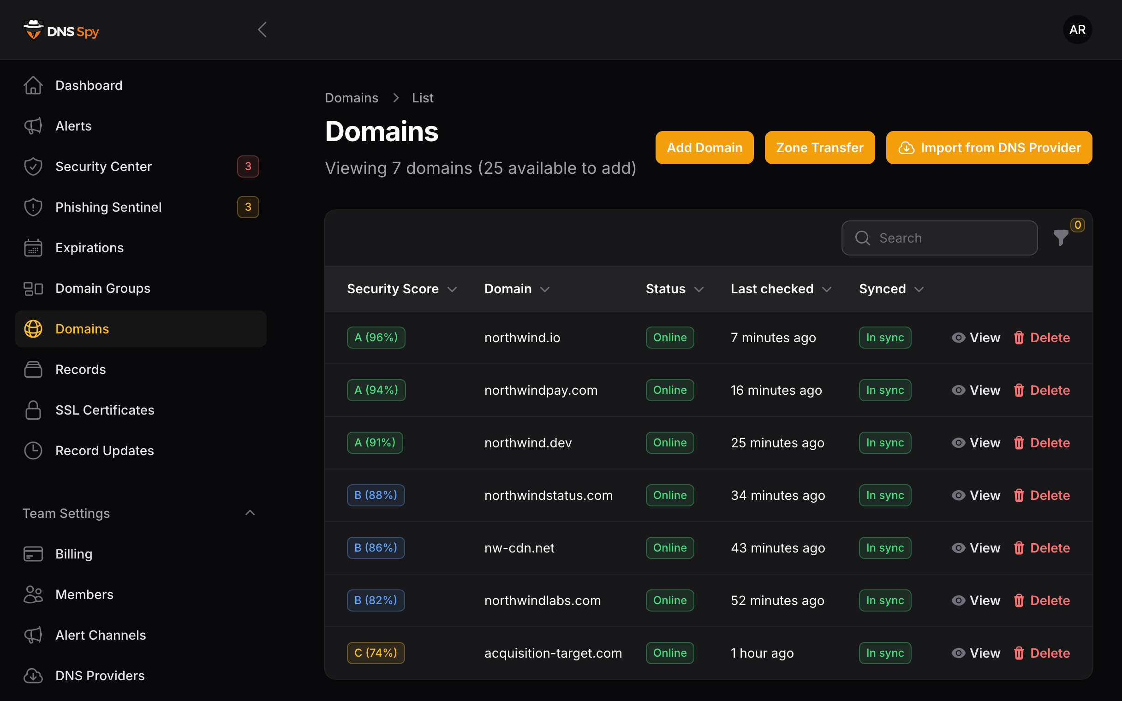Click the eye icon for northwindpay.com

pyautogui.click(x=958, y=390)
